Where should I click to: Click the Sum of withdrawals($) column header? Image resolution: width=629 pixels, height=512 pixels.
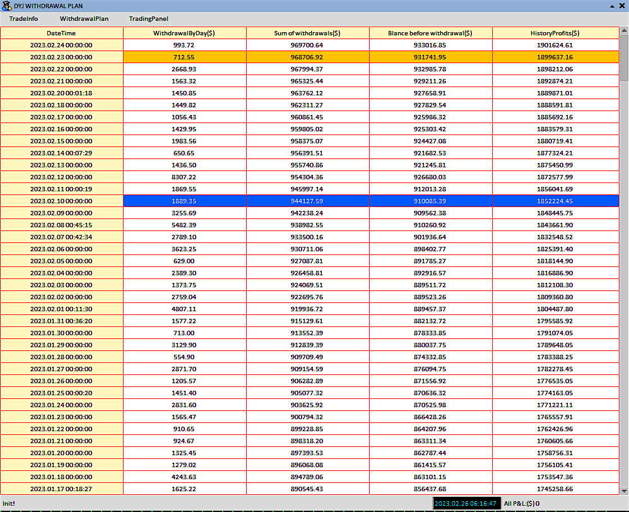[x=307, y=33]
